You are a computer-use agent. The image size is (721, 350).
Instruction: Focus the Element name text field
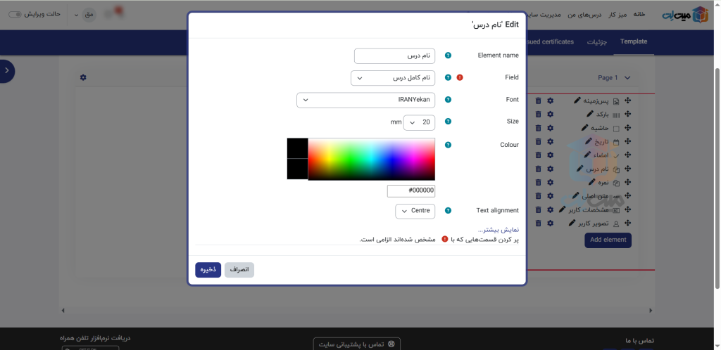point(394,56)
